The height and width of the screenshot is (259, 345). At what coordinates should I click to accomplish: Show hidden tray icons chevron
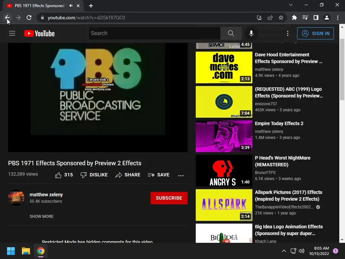click(284, 251)
